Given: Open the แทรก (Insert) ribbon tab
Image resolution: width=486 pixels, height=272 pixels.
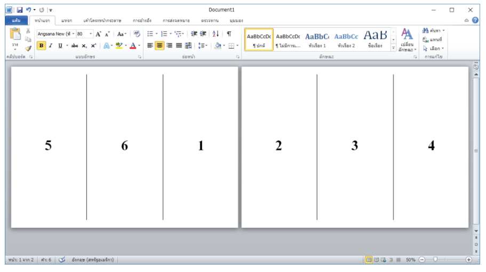Looking at the screenshot, I should 67,20.
